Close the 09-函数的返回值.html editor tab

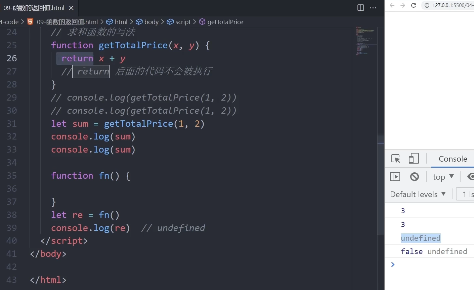[x=71, y=8]
